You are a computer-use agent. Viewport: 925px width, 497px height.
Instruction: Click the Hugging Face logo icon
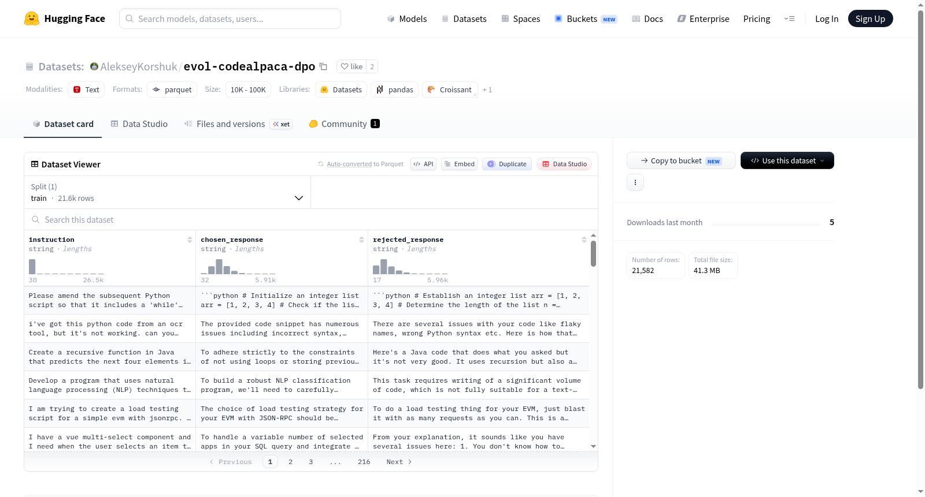pyautogui.click(x=32, y=18)
